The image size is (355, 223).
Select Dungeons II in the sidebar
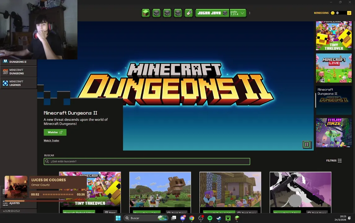(18, 62)
